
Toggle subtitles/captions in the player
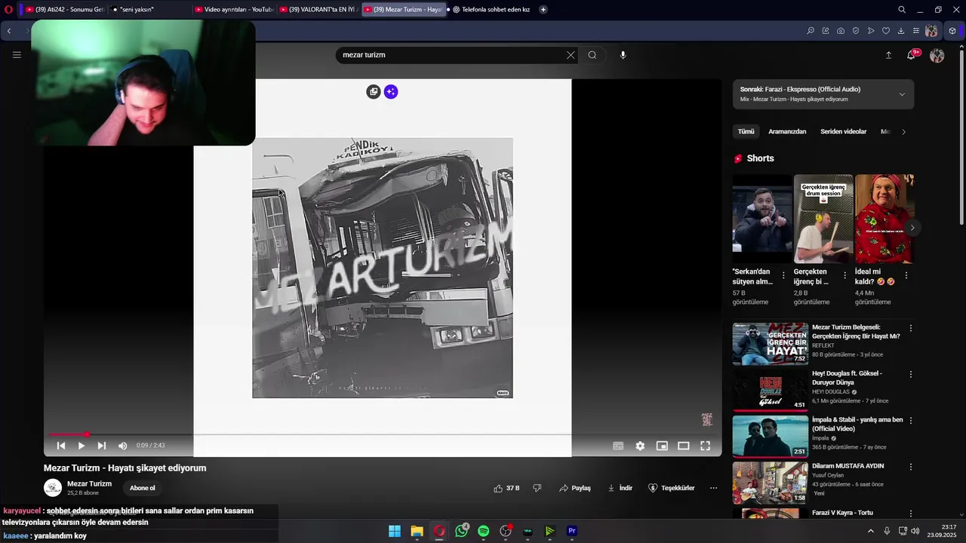tap(618, 446)
